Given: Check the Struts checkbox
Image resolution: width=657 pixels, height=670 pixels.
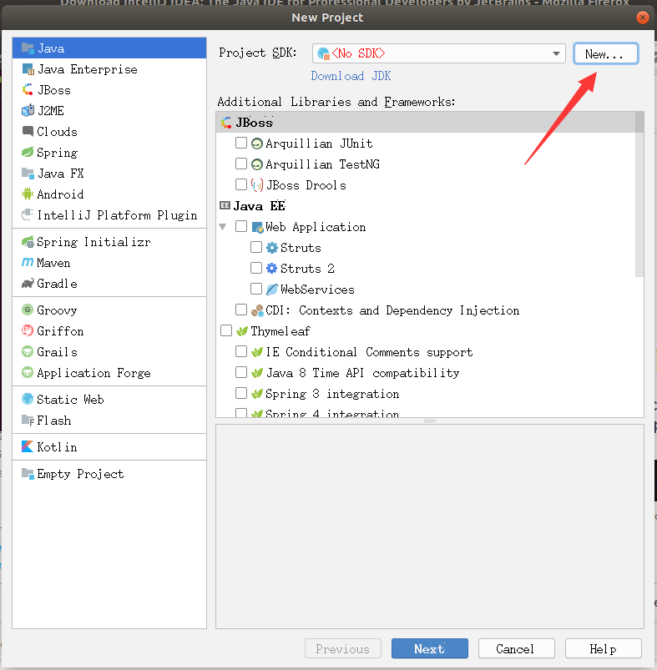Looking at the screenshot, I should tap(256, 247).
